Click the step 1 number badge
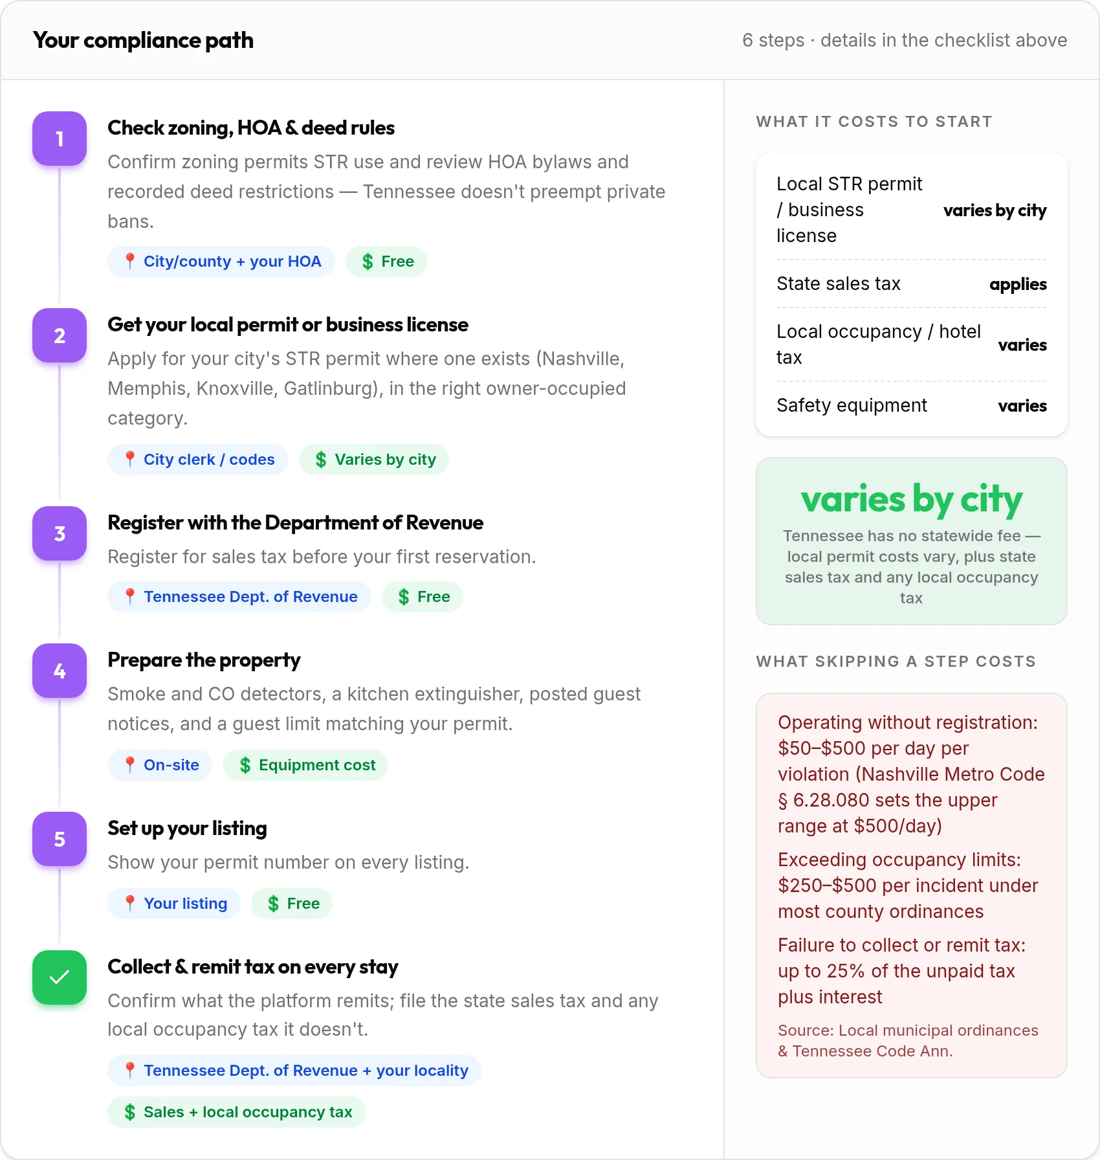 click(x=60, y=139)
